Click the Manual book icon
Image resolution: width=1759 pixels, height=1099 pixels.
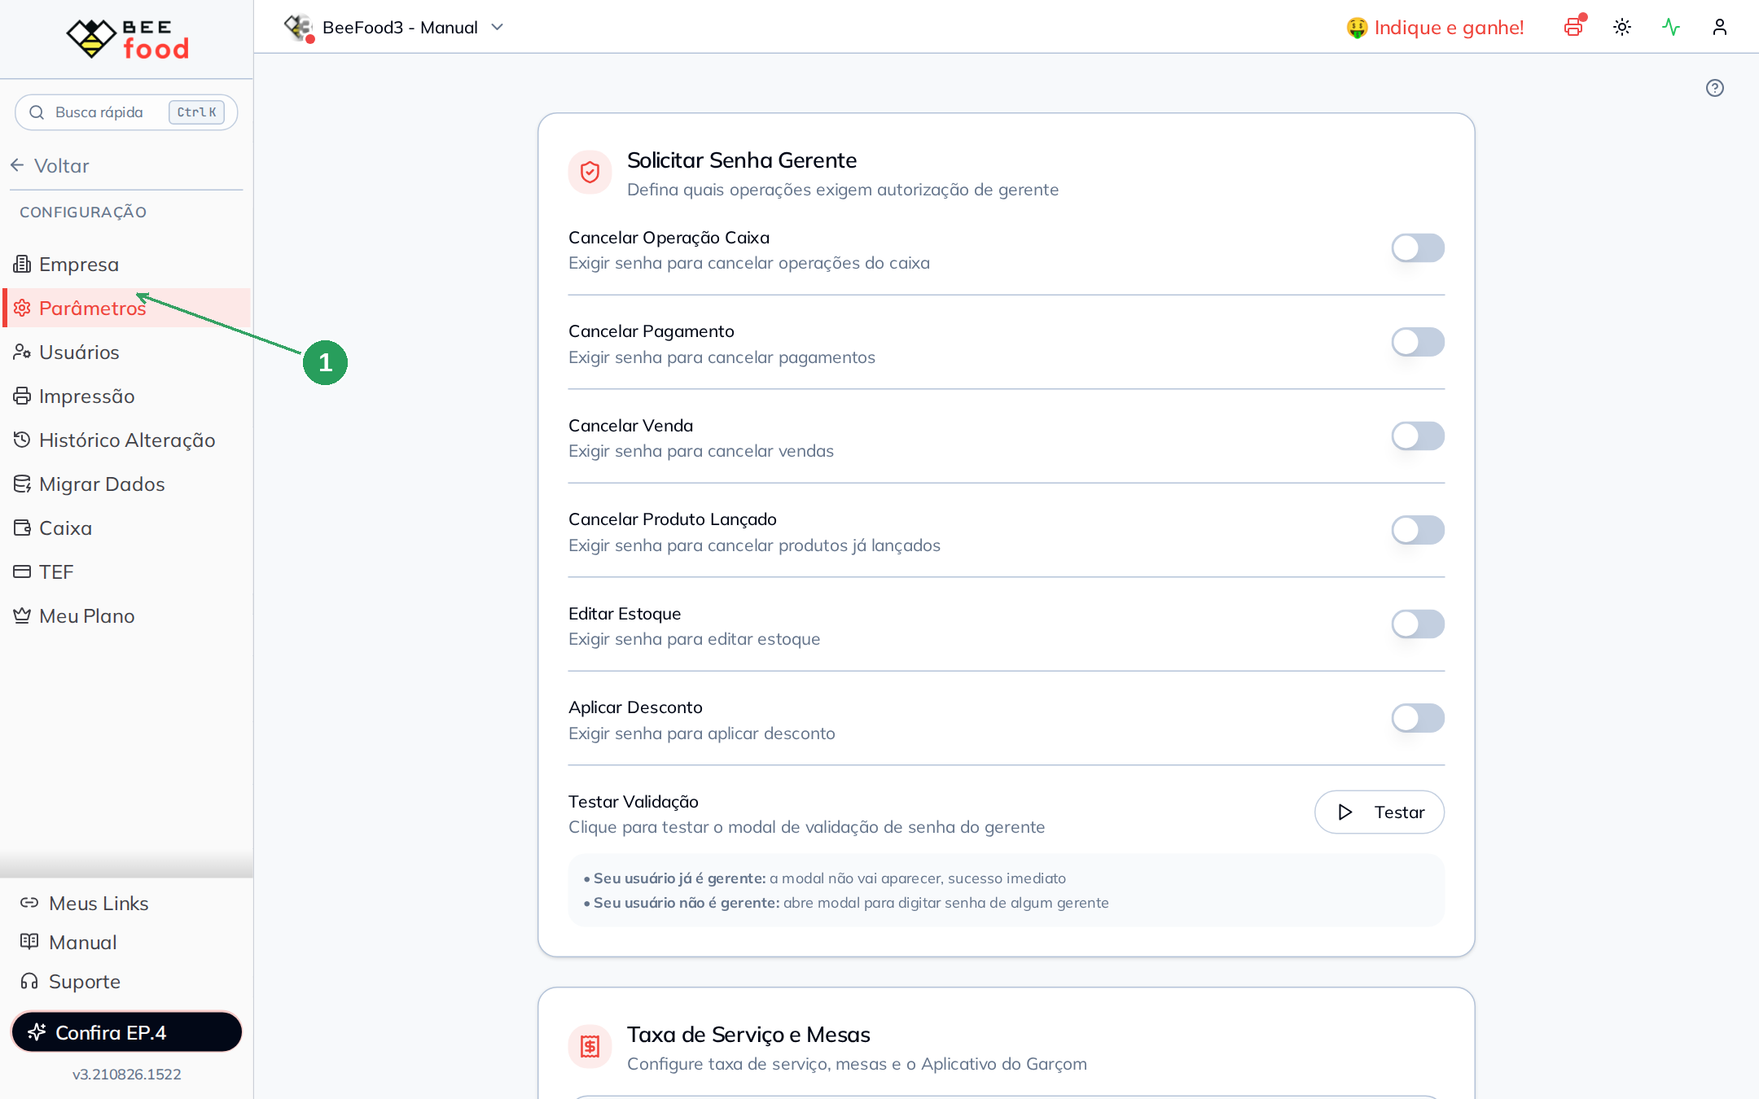click(29, 942)
